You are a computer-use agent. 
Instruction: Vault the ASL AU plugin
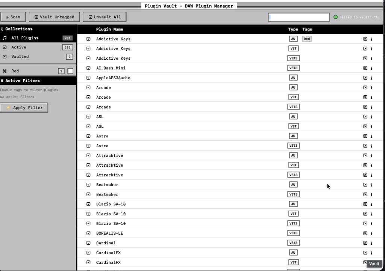click(365, 117)
